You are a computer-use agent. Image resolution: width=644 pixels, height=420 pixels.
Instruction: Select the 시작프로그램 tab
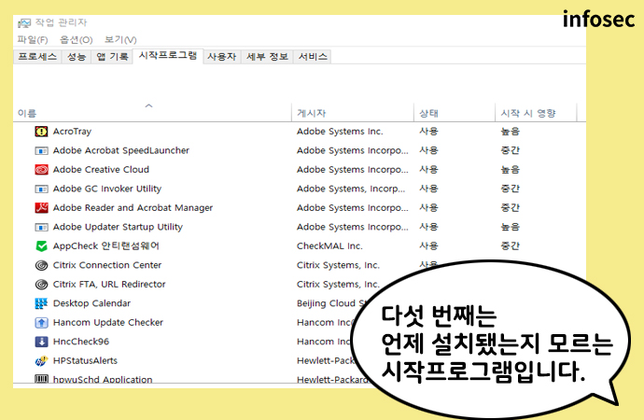[168, 55]
